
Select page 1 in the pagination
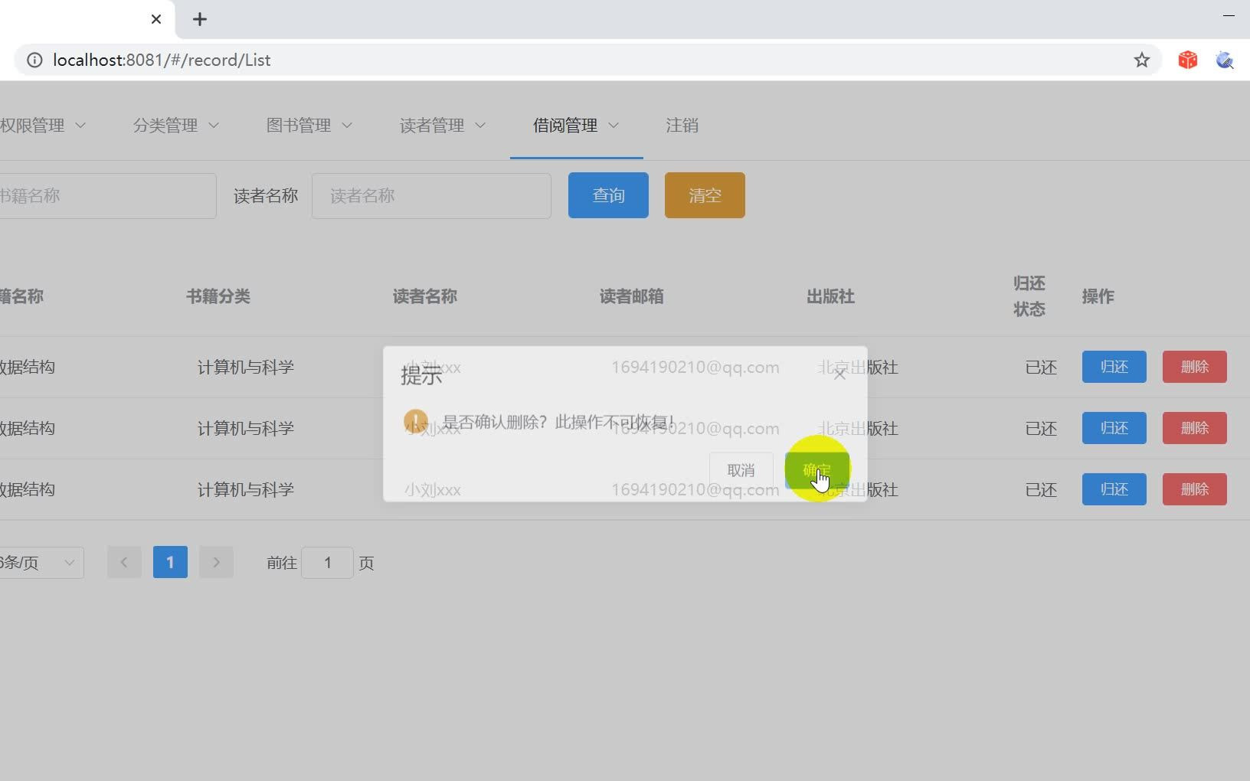click(169, 562)
